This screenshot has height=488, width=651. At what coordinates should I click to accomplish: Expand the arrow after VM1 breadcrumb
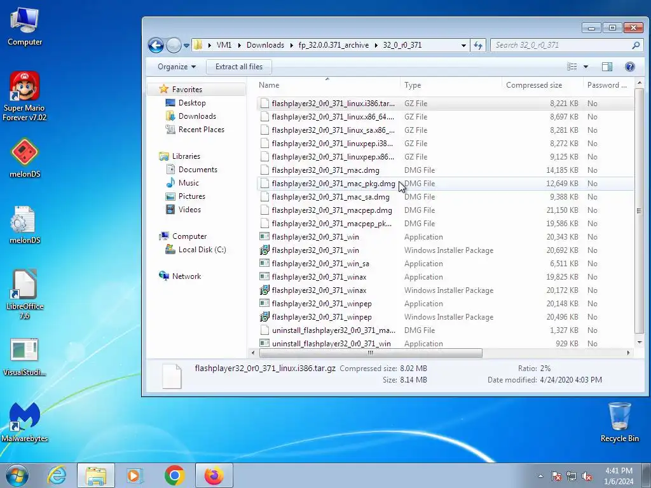(240, 45)
